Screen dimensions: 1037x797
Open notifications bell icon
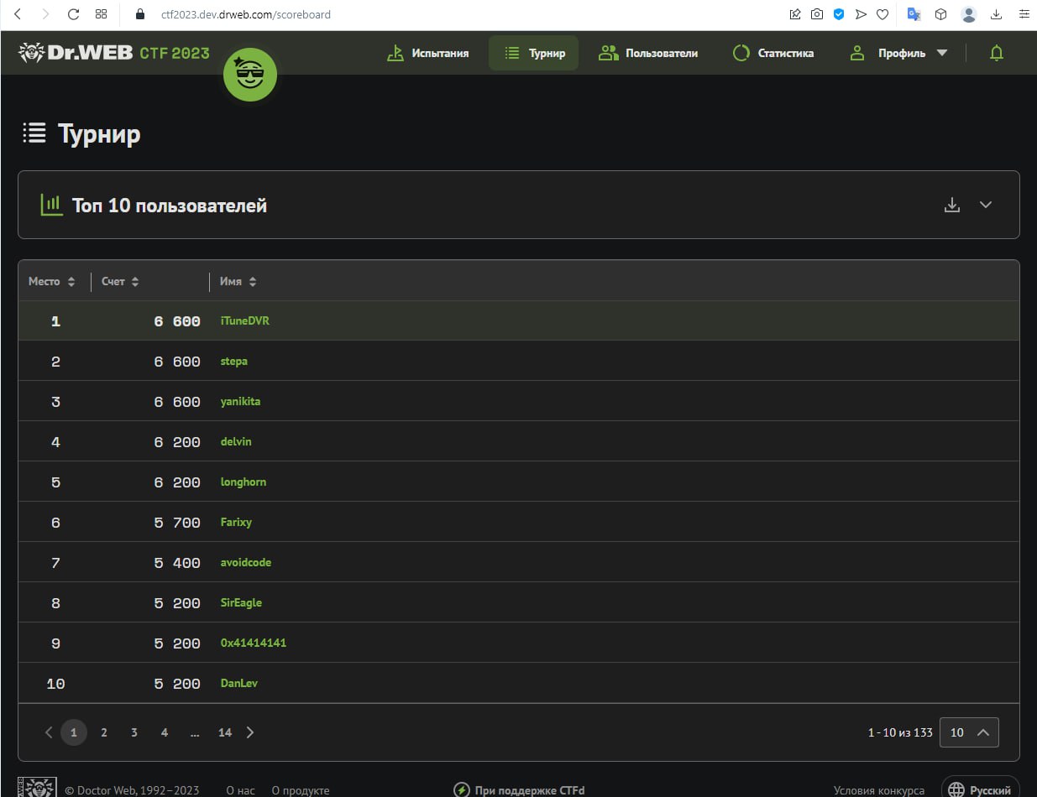click(x=997, y=53)
